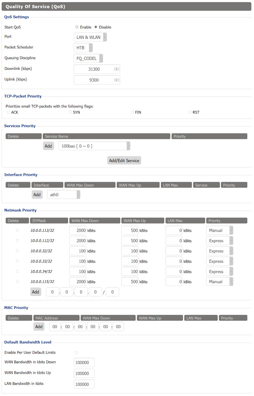The height and width of the screenshot is (396, 254).
Task: Click the Uplink kbps stepper arrows
Action: pyautogui.click(x=117, y=80)
